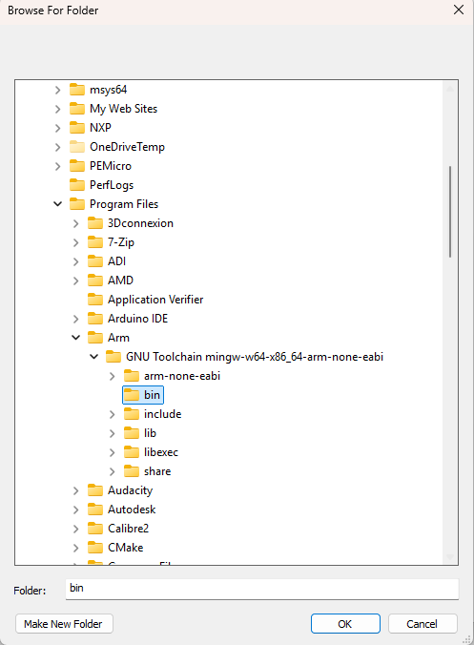
Task: Confirm selection with the OK button
Action: [x=345, y=624]
